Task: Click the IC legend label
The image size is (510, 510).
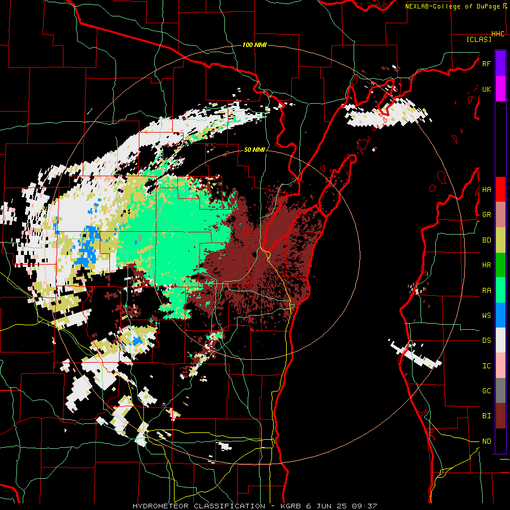Action: (487, 366)
